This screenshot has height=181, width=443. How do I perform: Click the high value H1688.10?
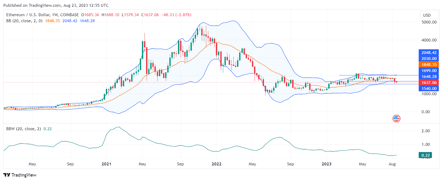tap(110, 15)
